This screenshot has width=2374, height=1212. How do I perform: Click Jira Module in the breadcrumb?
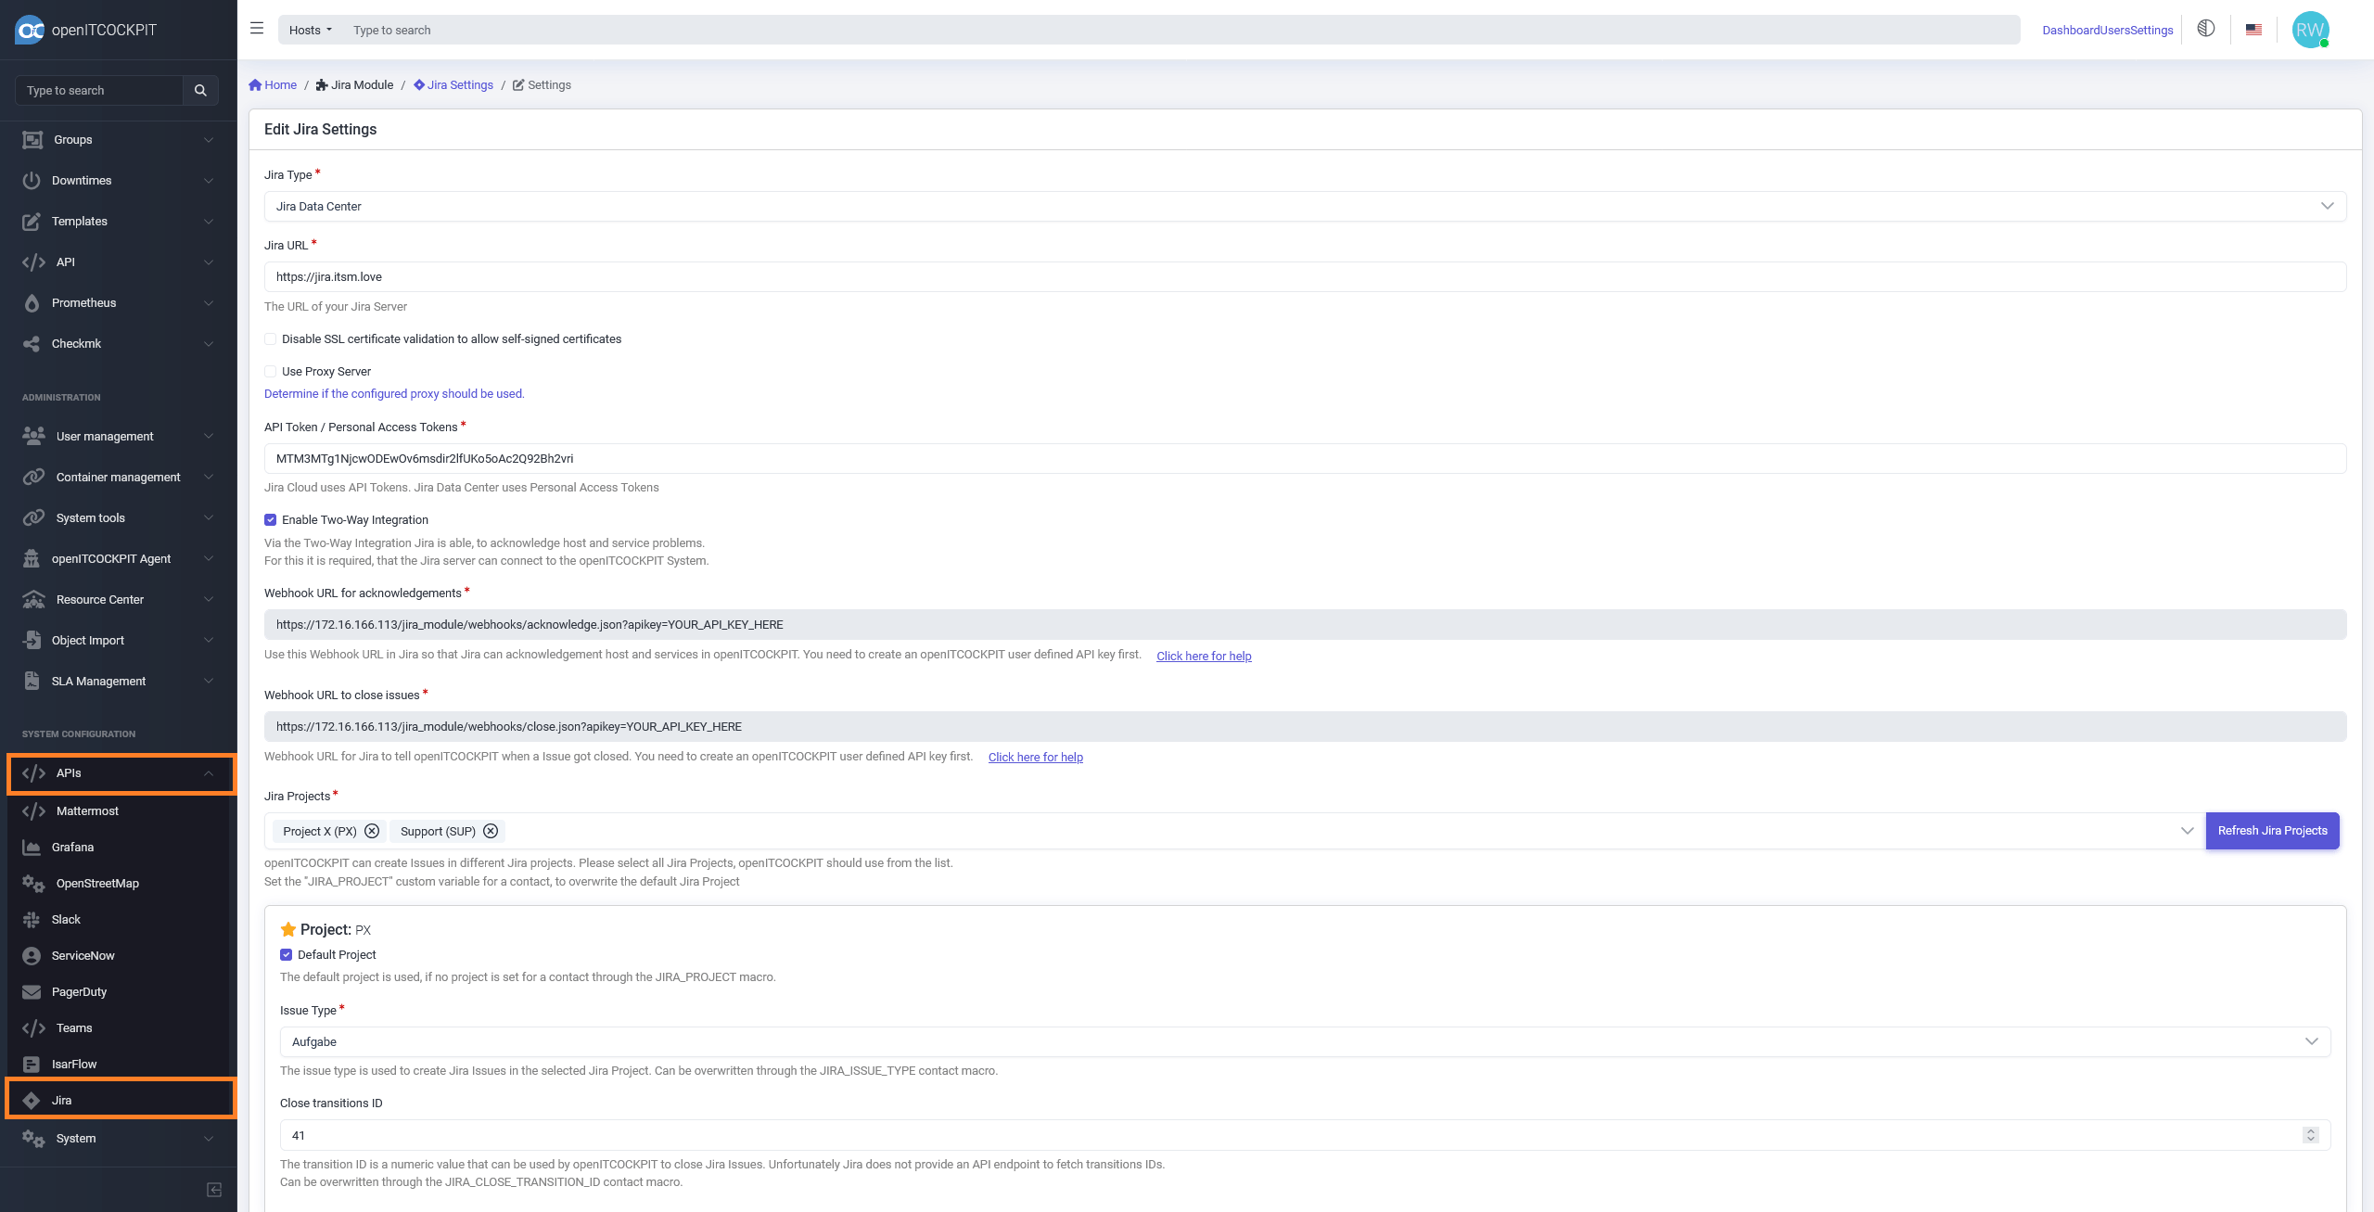[x=354, y=84]
